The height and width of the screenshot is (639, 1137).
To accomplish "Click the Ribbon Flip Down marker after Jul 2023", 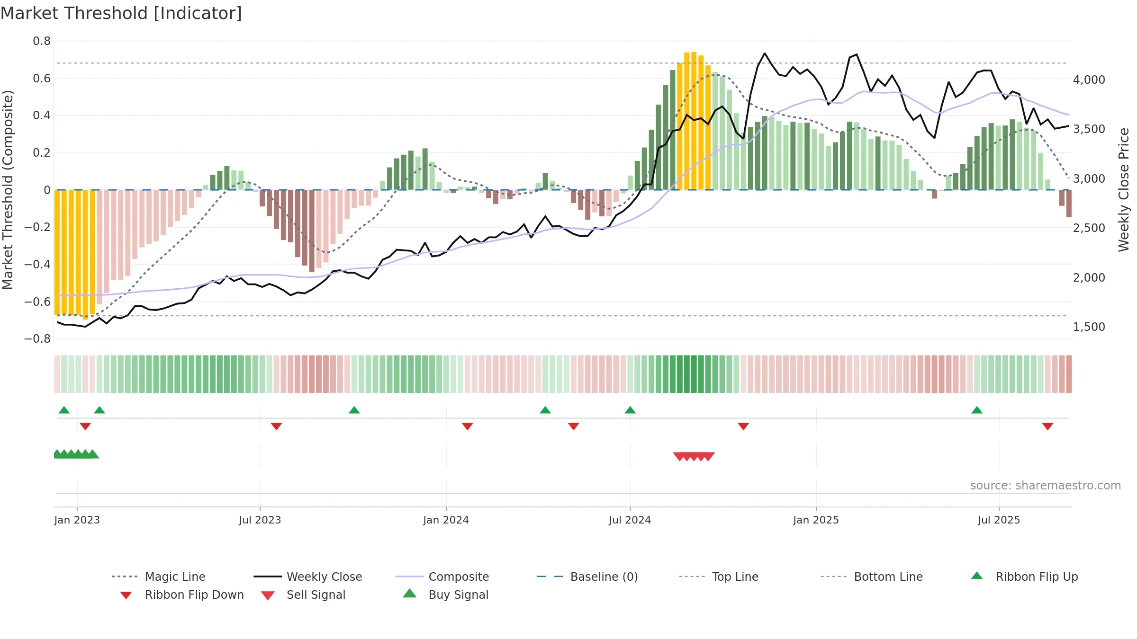I will click(x=277, y=426).
